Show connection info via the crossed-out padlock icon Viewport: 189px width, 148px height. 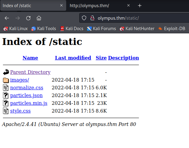(x=92, y=18)
